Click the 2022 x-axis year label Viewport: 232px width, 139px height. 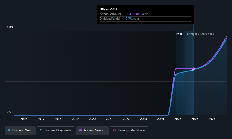click(126, 119)
